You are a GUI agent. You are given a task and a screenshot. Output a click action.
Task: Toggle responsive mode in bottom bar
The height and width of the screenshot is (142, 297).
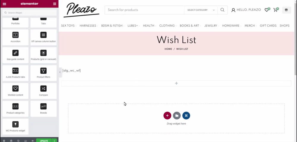25,141
